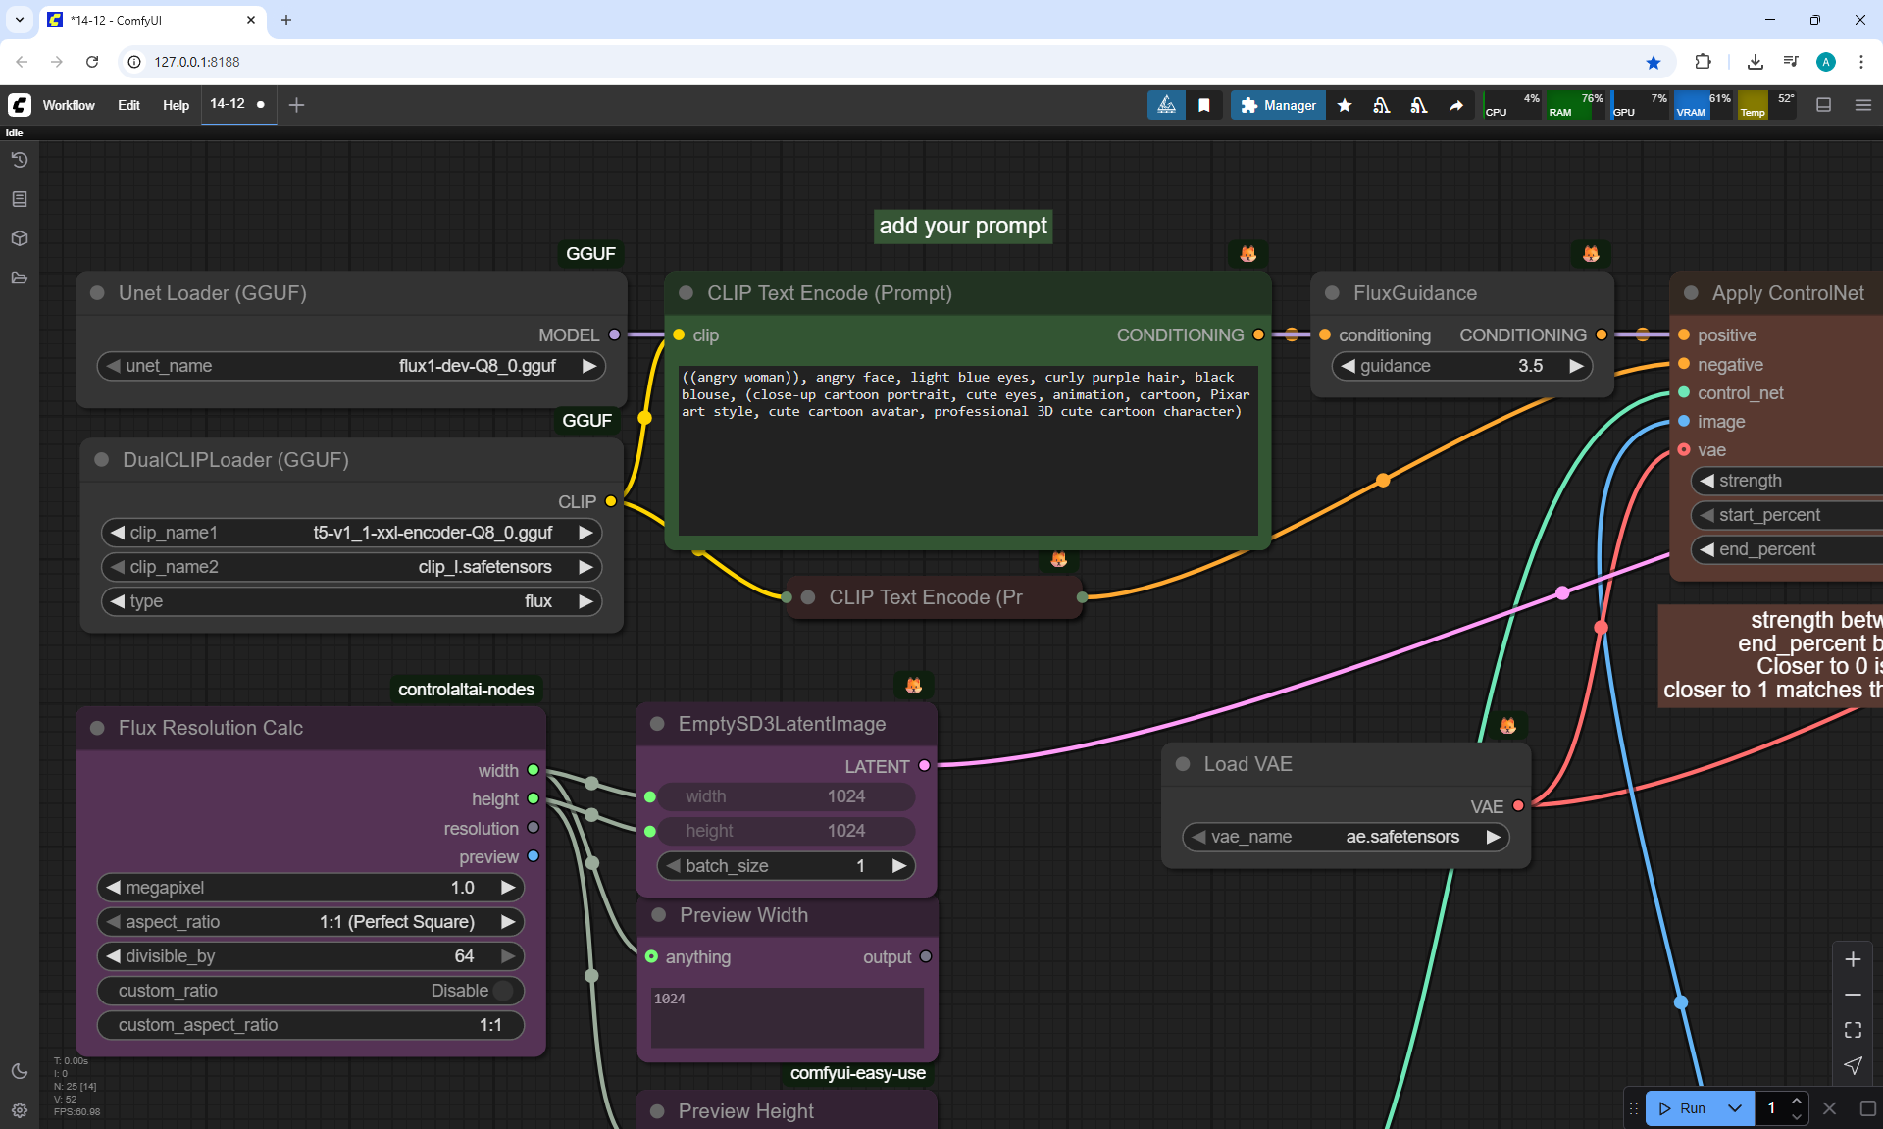Open unet_name model selection combo
Screen dimensions: 1883x1129
351,366
